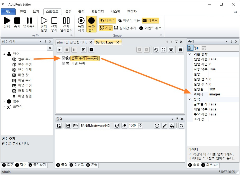Click the refresh icon in output panel
The width and height of the screenshot is (240, 175).
(x=181, y=126)
